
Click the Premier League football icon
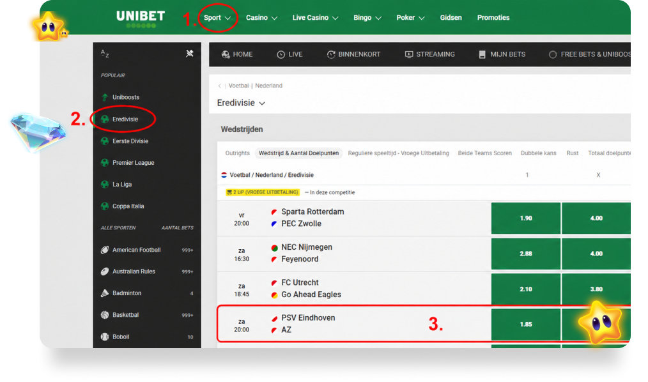coord(105,163)
